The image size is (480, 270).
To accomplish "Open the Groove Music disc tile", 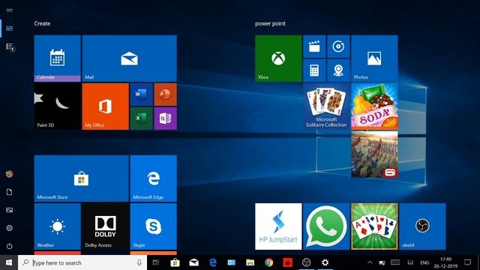I will [338, 46].
